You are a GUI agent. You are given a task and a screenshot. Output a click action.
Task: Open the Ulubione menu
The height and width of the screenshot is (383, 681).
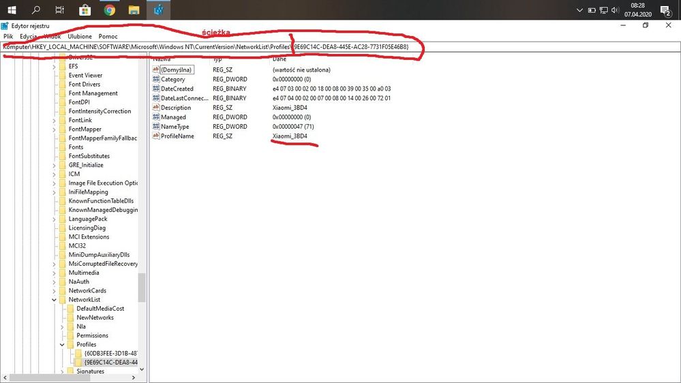click(80, 37)
